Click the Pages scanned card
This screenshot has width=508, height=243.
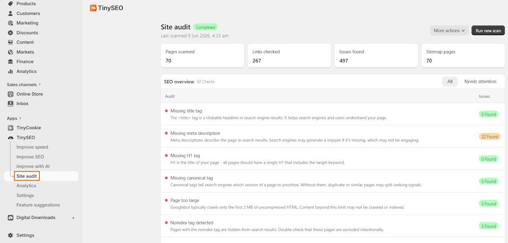tap(202, 55)
